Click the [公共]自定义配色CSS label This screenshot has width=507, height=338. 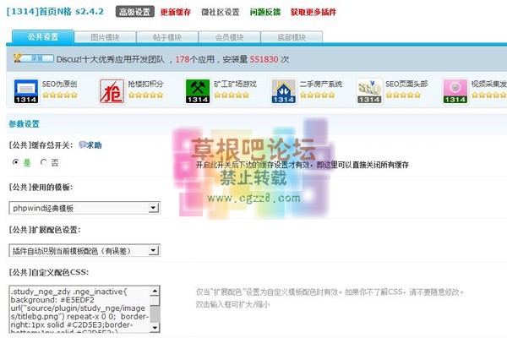49,272
